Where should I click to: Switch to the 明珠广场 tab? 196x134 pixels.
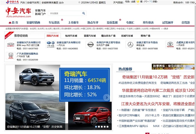pyautogui.click(x=146, y=36)
